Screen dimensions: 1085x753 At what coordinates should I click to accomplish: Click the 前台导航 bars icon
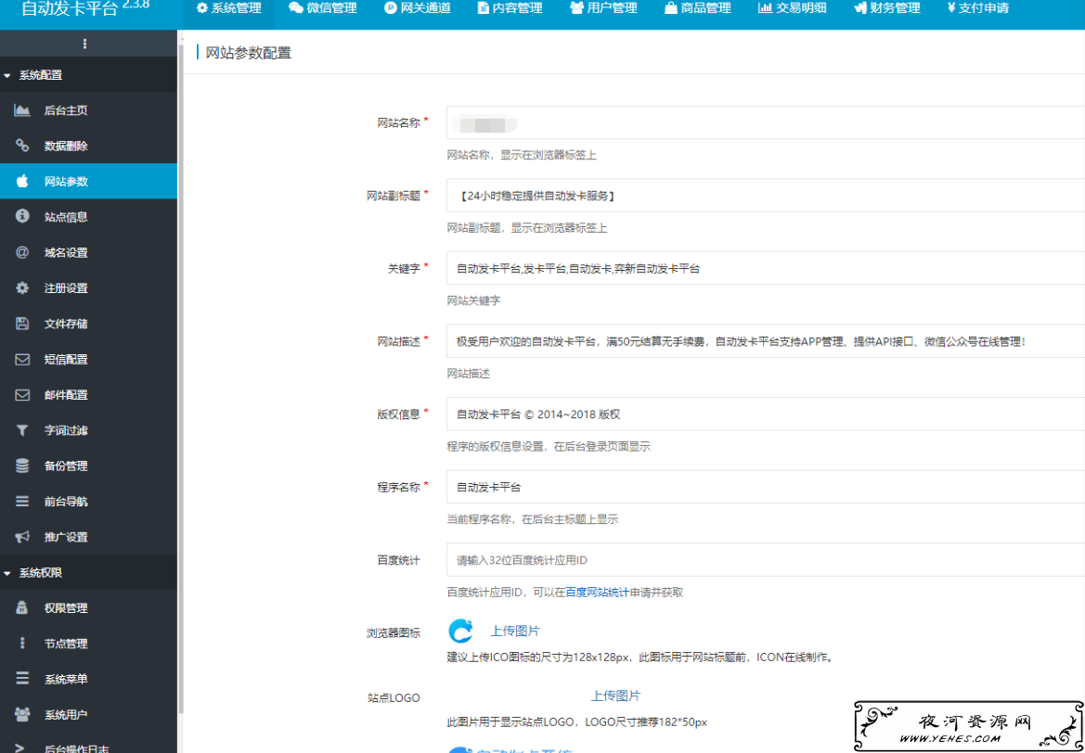click(x=22, y=502)
